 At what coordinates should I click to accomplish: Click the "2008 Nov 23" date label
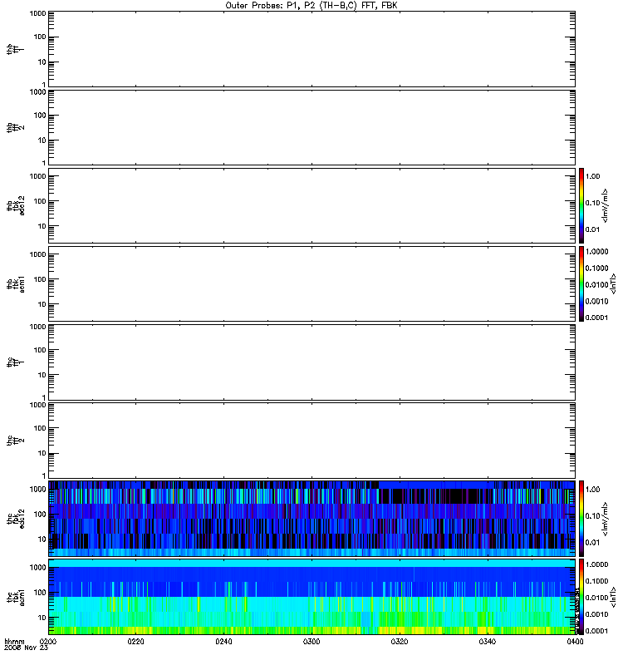tap(26, 648)
